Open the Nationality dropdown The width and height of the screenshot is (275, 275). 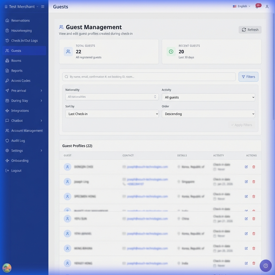112,97
